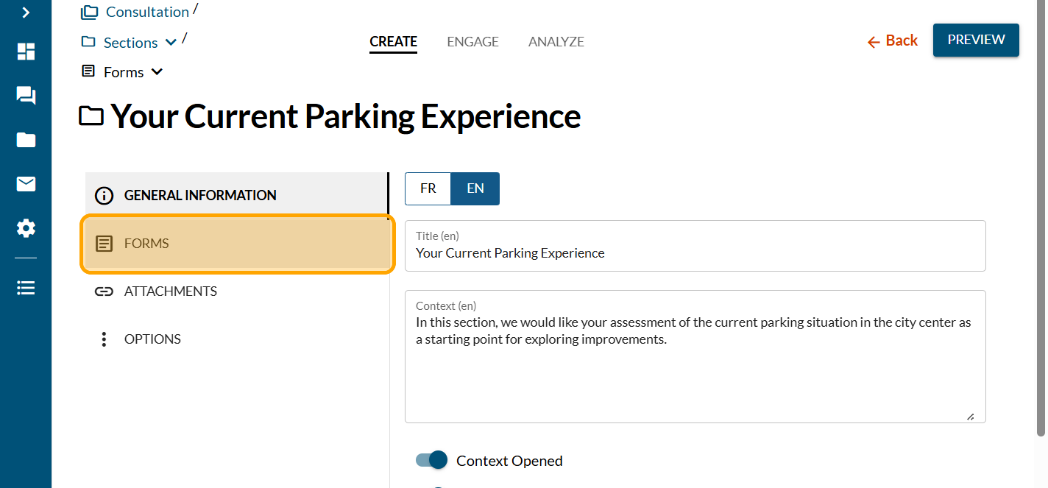
Task: Open the chat bubbles icon in sidebar
Action: (26, 96)
